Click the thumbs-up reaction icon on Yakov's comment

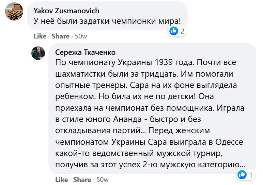tap(174, 31)
